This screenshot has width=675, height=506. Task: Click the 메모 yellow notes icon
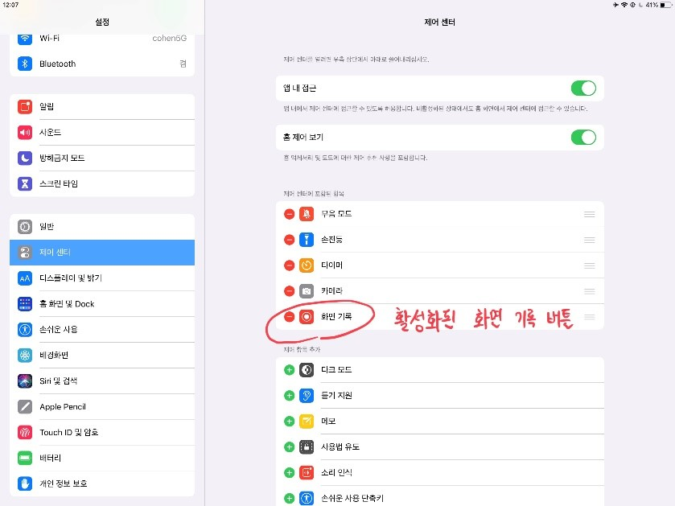pos(307,422)
